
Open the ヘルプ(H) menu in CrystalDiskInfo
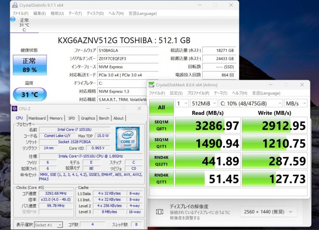point(116,13)
